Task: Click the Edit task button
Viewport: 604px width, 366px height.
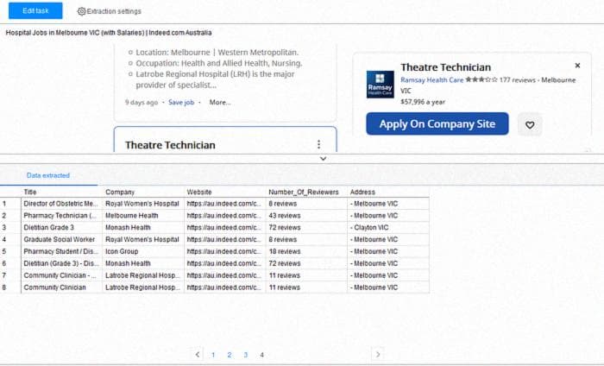Action: click(35, 10)
